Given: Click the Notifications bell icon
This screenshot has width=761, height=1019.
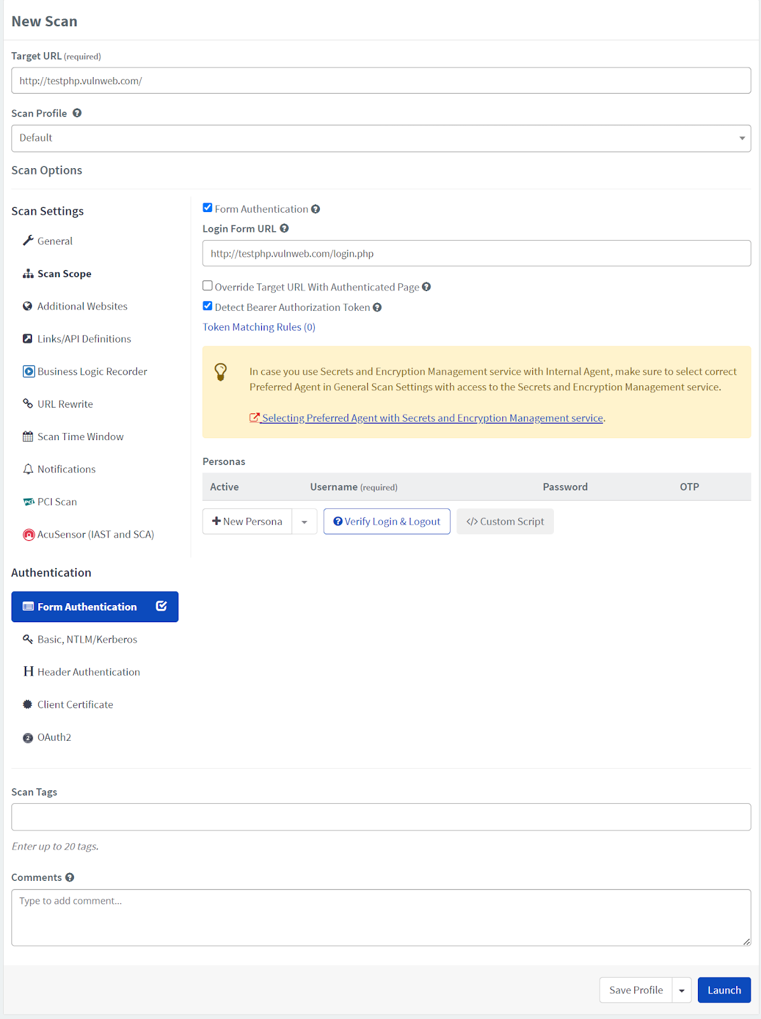Looking at the screenshot, I should [28, 469].
